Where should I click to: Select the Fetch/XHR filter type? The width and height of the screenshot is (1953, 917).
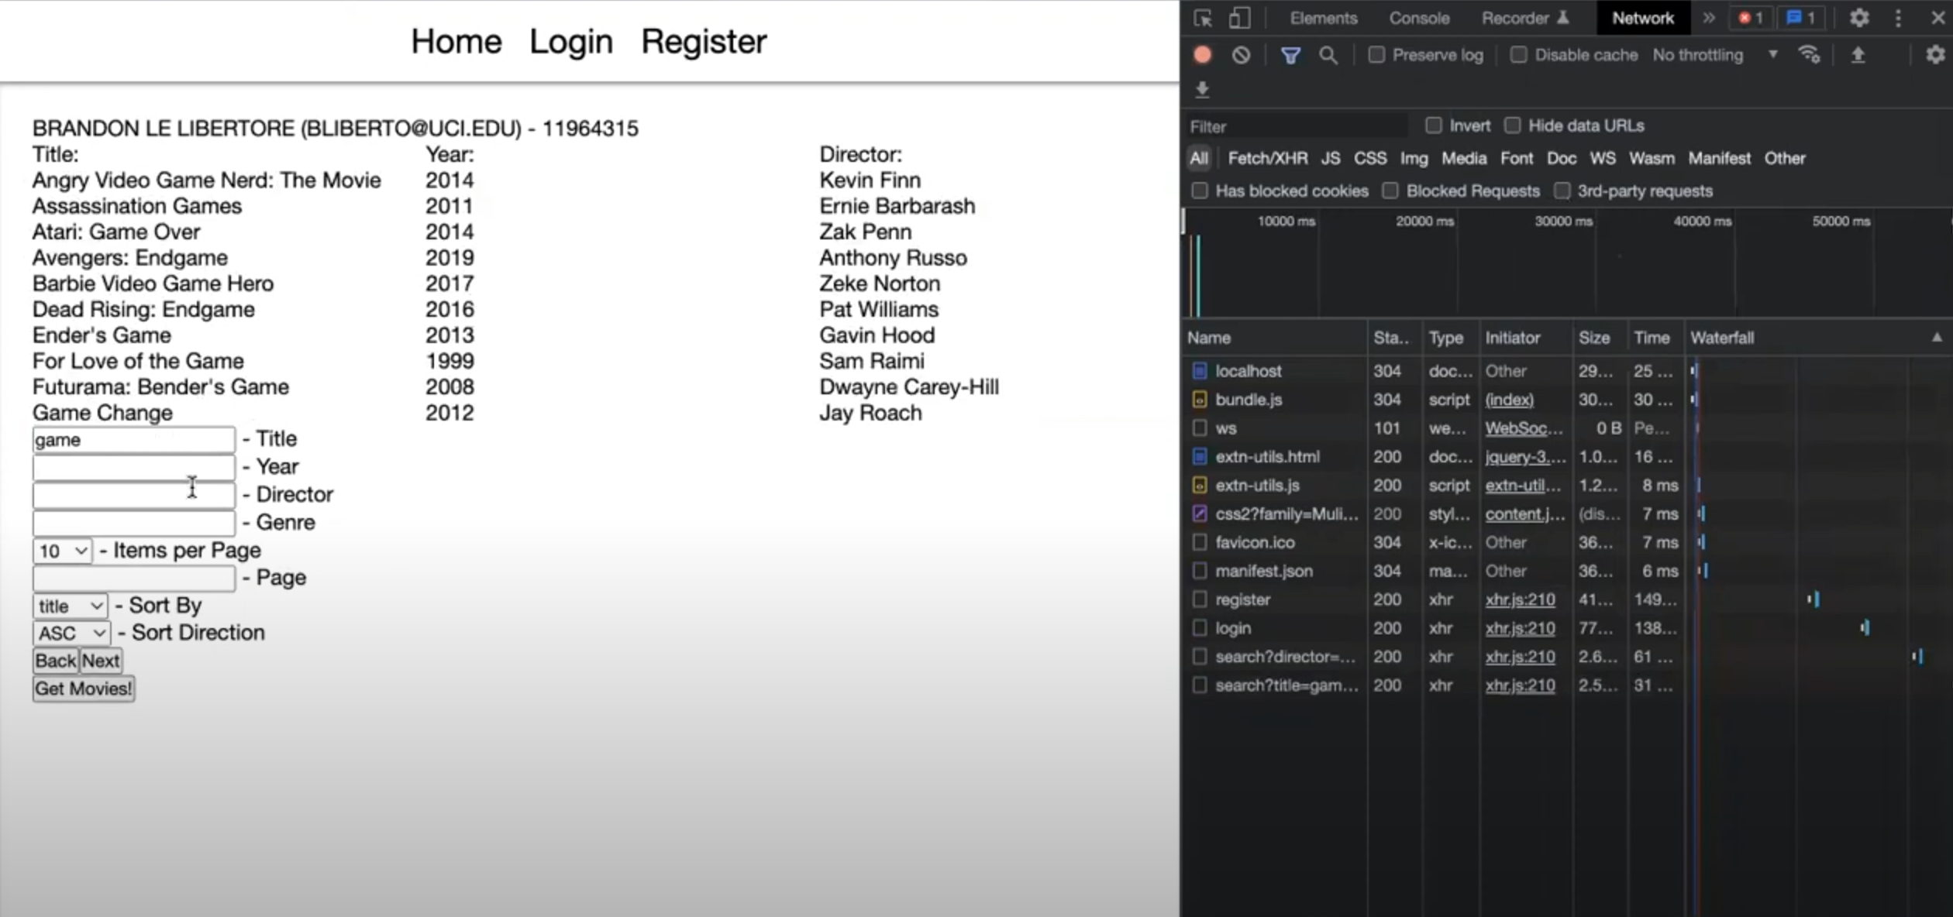click(1267, 158)
